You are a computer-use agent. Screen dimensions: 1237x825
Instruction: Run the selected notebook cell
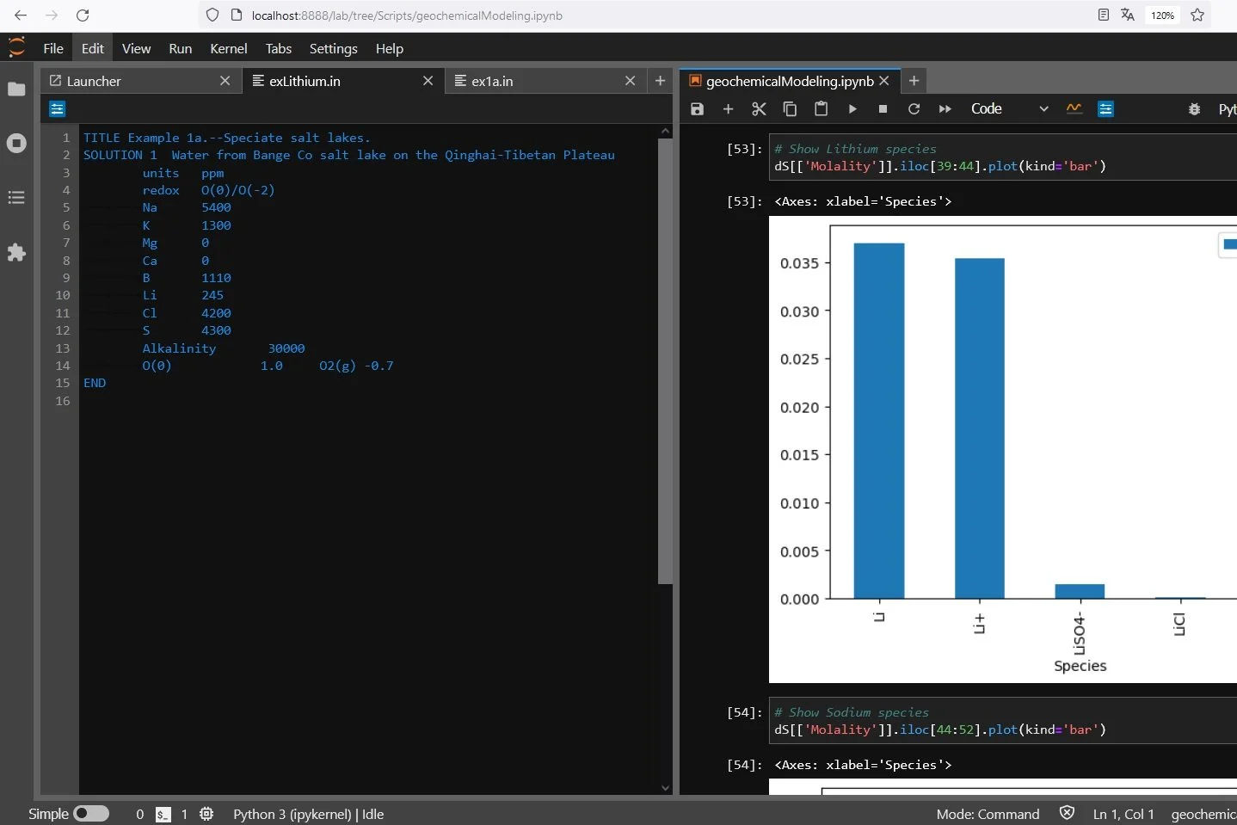pyautogui.click(x=852, y=109)
